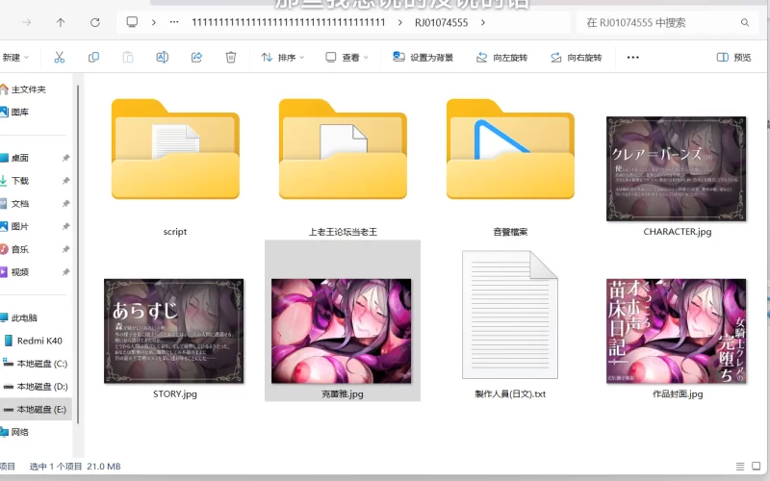770x481 pixels.
Task: Select the CHARACTER.jpg thumbnail
Action: click(677, 169)
